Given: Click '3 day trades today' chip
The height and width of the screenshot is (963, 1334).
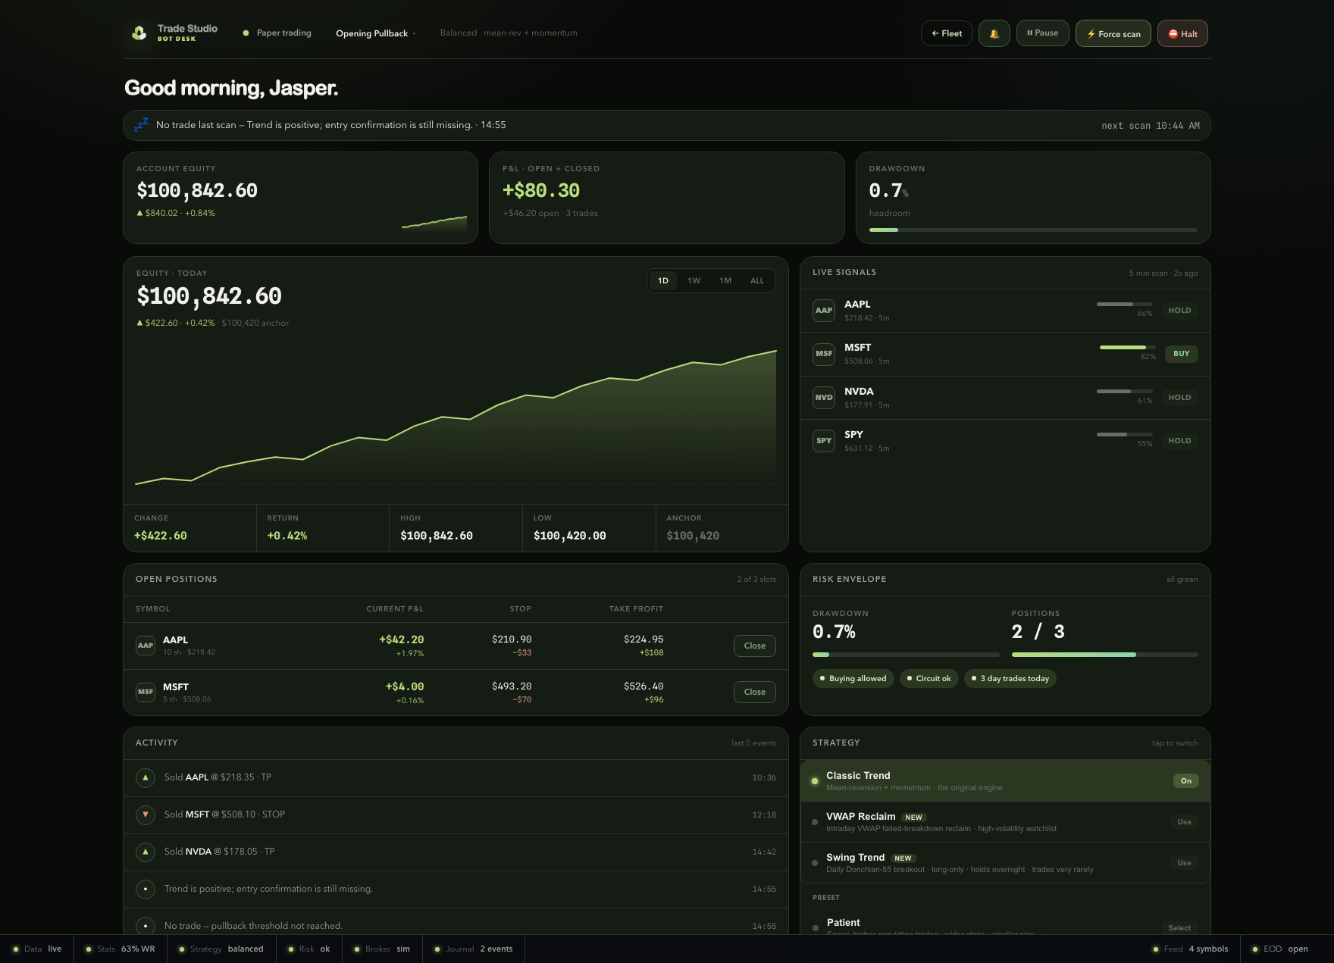Looking at the screenshot, I should pyautogui.click(x=1010, y=679).
